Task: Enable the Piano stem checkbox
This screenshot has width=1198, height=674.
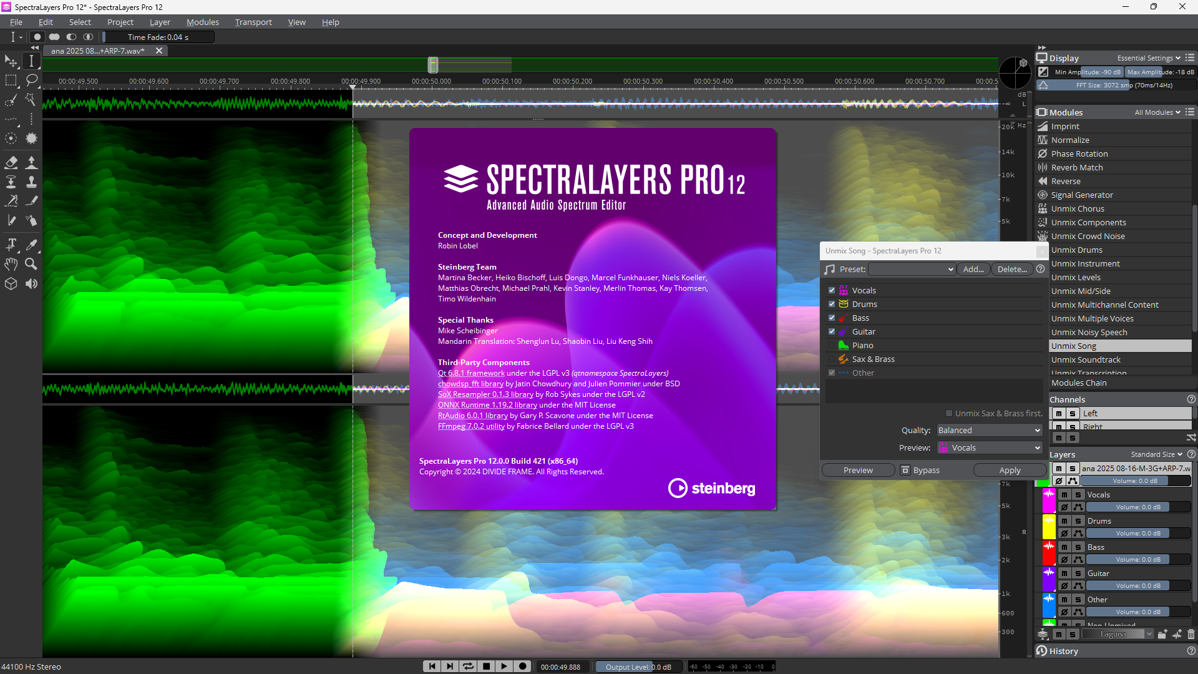Action: pos(832,346)
